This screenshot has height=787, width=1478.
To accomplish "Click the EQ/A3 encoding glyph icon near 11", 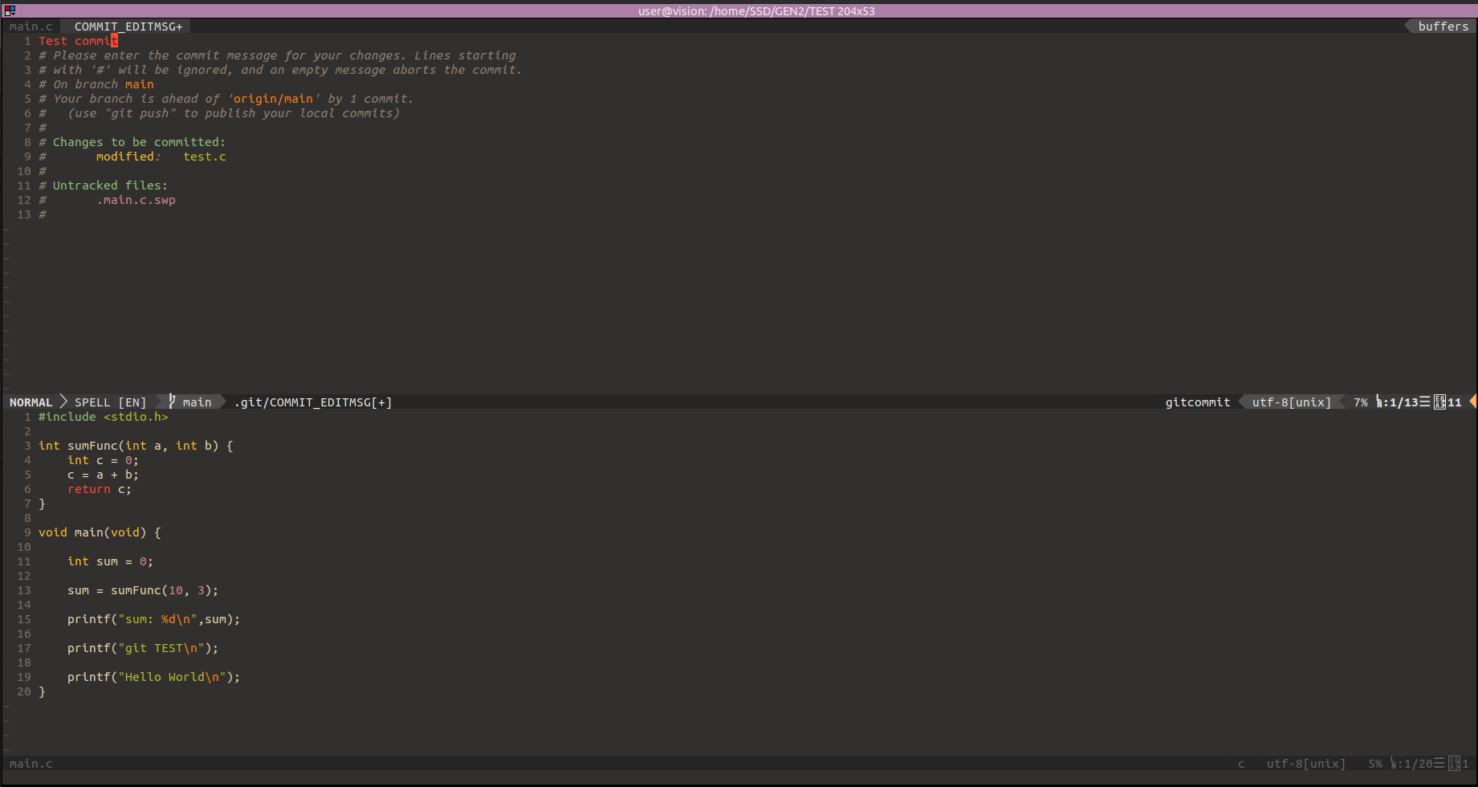I will (1439, 402).
